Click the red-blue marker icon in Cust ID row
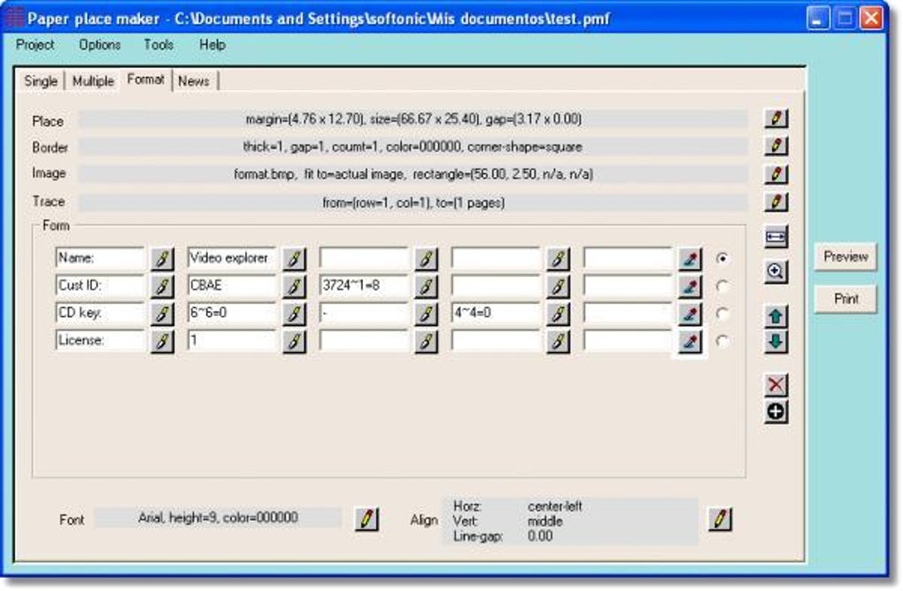This screenshot has height=591, width=903. pyautogui.click(x=690, y=286)
